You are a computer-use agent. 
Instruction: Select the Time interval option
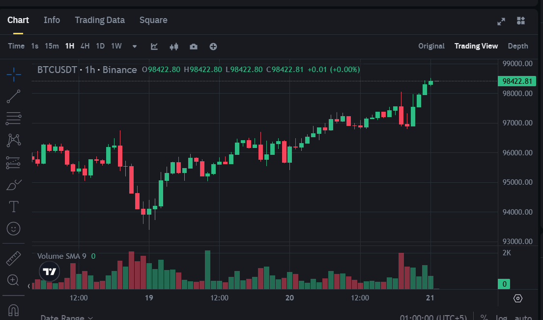point(16,46)
